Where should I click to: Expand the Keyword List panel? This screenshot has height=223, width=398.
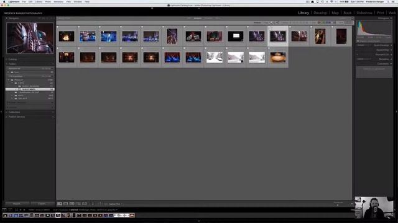(391, 55)
